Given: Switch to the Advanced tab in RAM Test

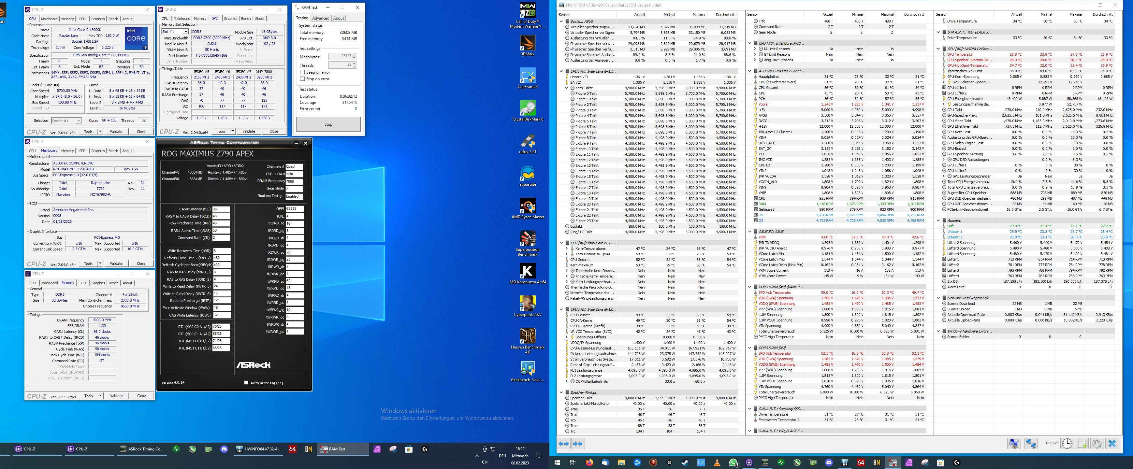Looking at the screenshot, I should click(x=320, y=18).
